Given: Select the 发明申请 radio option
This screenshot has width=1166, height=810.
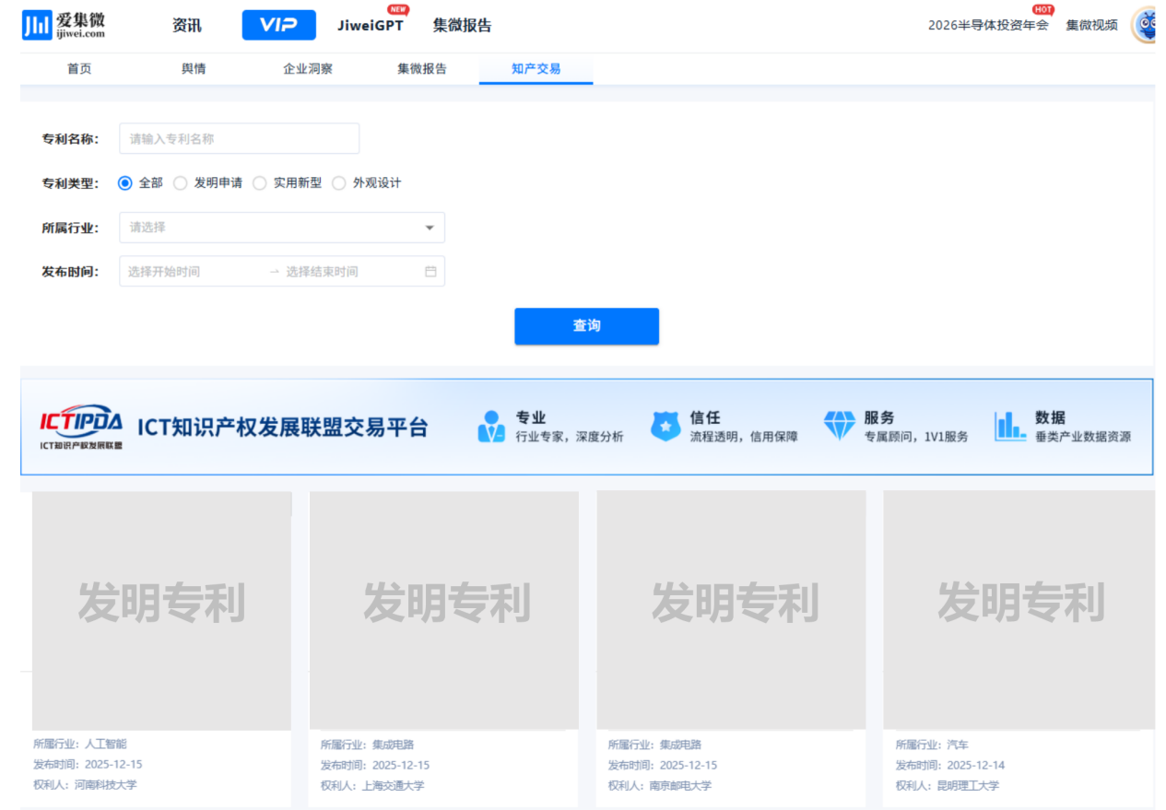Looking at the screenshot, I should tap(181, 183).
